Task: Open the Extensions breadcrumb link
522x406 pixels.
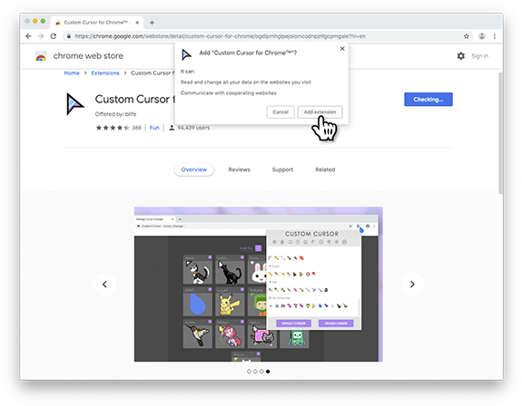Action: [x=105, y=72]
